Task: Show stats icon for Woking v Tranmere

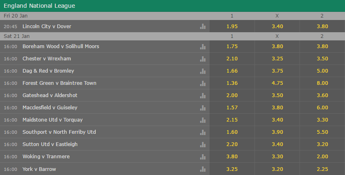Action: [203, 157]
